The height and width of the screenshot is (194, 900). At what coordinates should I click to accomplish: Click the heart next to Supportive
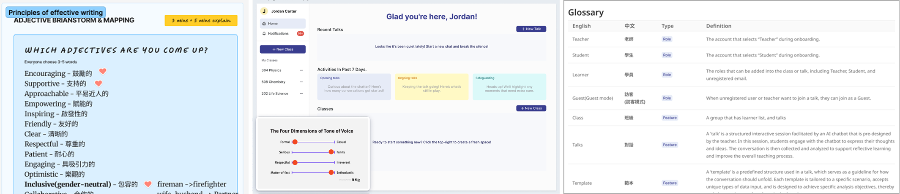(x=98, y=84)
